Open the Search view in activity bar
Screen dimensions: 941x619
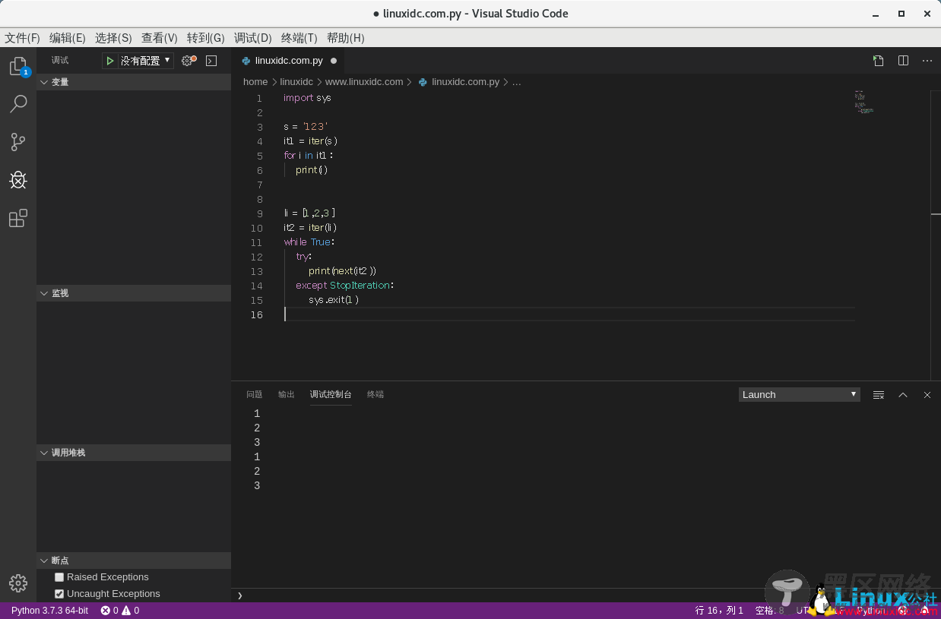[x=18, y=104]
